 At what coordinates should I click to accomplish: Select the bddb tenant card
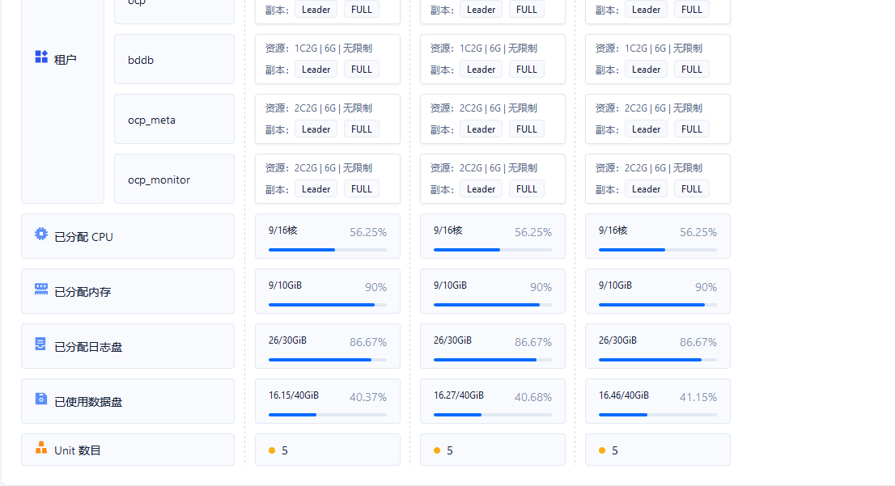tap(174, 59)
